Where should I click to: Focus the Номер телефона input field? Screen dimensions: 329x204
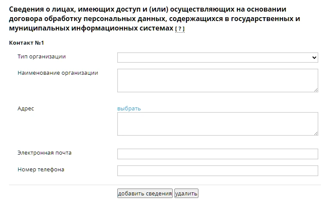click(x=217, y=171)
